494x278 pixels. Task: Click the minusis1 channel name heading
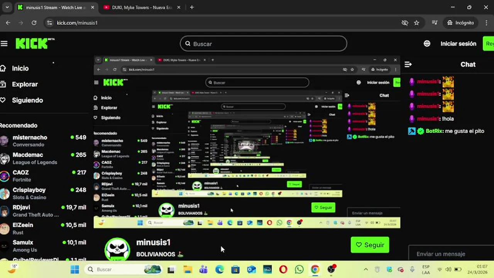point(153,242)
